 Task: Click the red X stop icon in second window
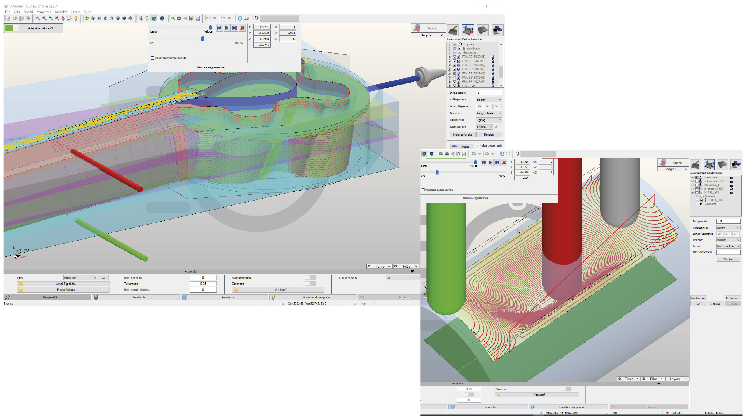pyautogui.click(x=504, y=163)
